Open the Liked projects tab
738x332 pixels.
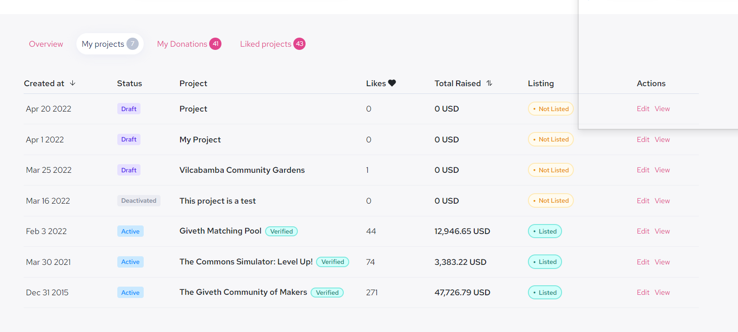273,44
